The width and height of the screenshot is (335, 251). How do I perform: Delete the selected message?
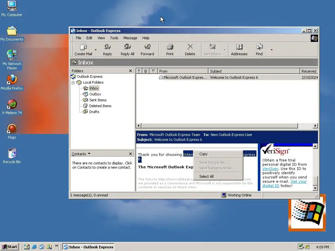tap(190, 50)
